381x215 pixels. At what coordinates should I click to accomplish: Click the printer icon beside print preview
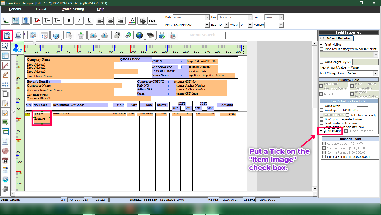(18, 36)
